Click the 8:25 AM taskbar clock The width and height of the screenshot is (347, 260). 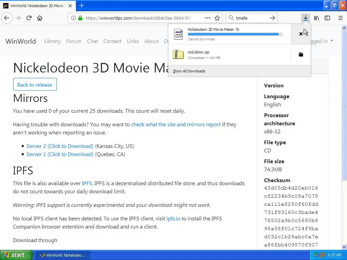tap(334, 255)
